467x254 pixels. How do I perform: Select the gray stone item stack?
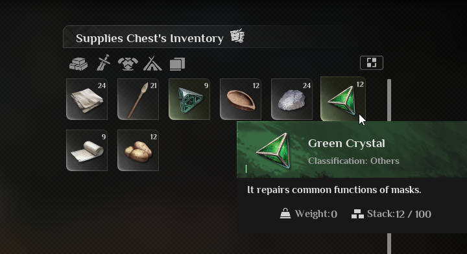pyautogui.click(x=292, y=99)
